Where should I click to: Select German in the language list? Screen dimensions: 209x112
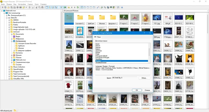(x=121, y=47)
